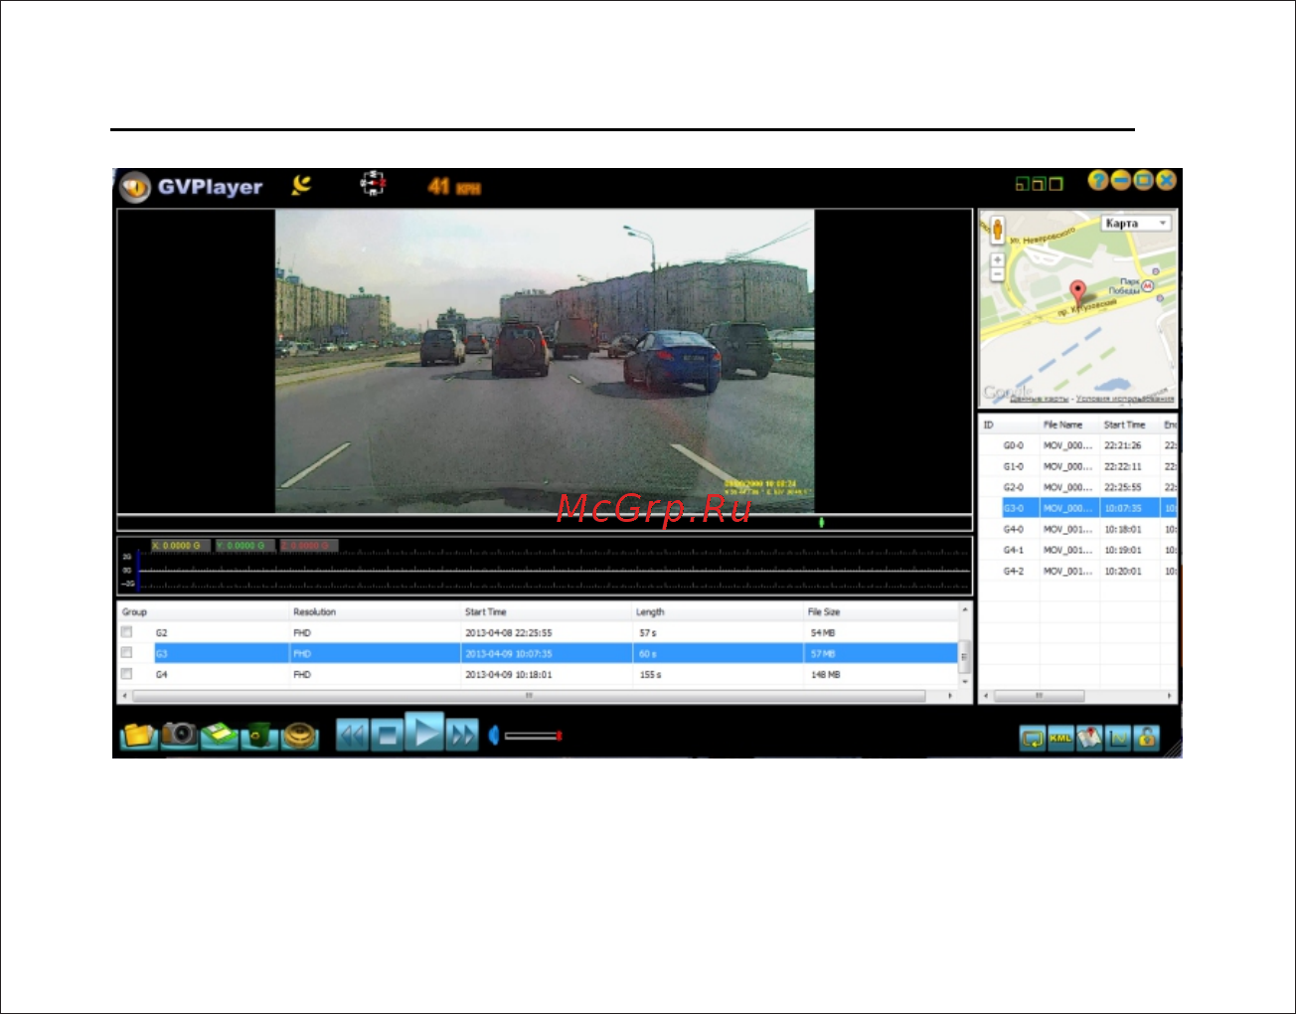
Task: Click the 148 MB file size cell
Action: [x=825, y=674]
